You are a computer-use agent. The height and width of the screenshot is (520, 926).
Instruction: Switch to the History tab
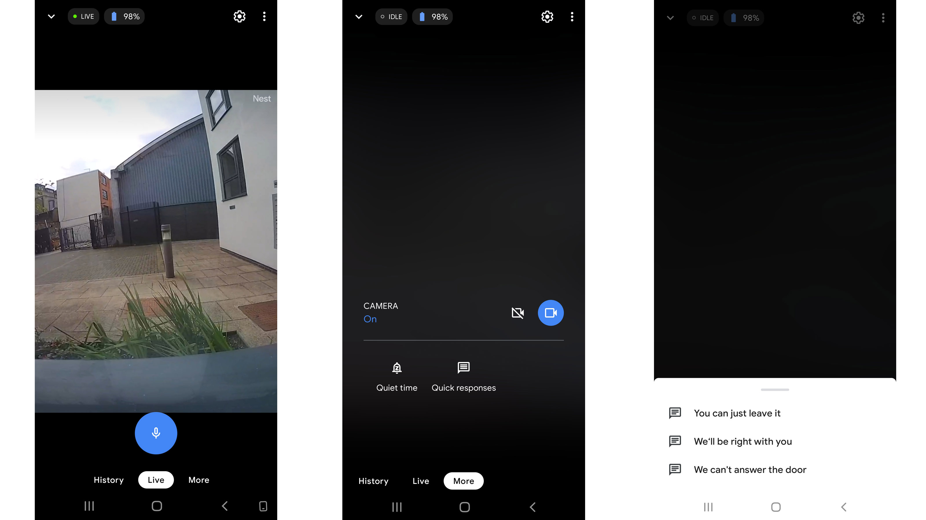(x=108, y=479)
